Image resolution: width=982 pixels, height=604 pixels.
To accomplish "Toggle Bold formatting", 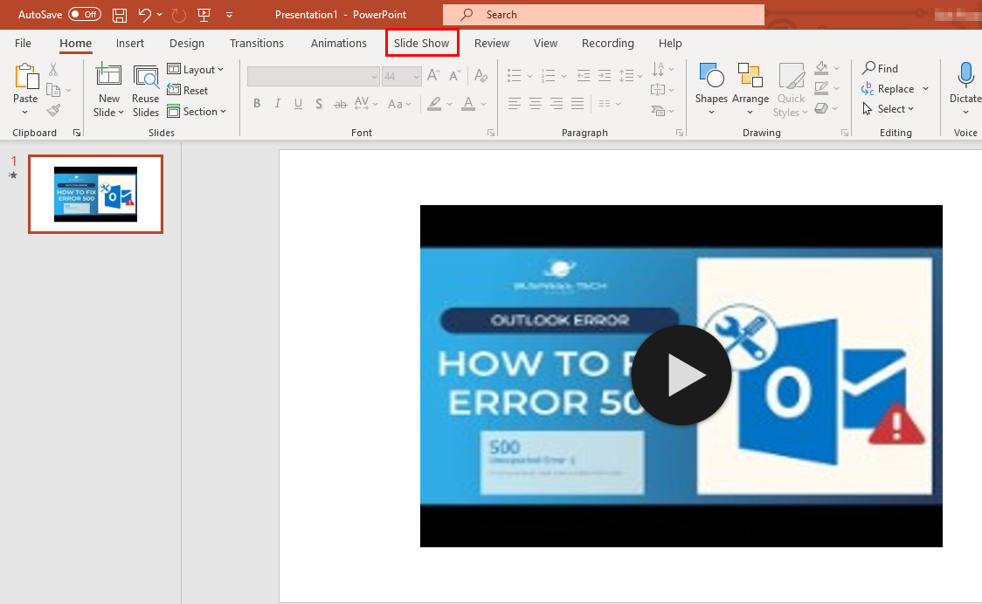I will click(x=257, y=104).
